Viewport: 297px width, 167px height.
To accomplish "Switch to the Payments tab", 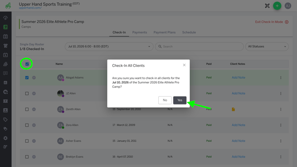I will coord(140,32).
